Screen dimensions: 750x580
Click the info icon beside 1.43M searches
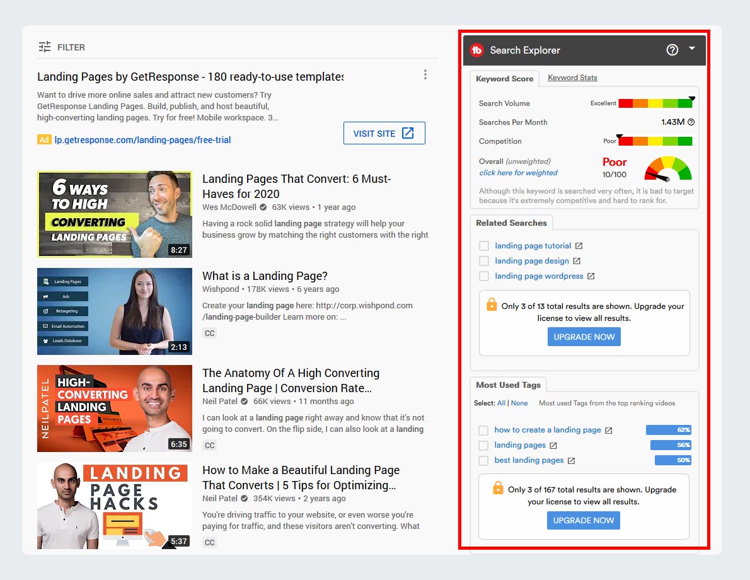[x=691, y=122]
